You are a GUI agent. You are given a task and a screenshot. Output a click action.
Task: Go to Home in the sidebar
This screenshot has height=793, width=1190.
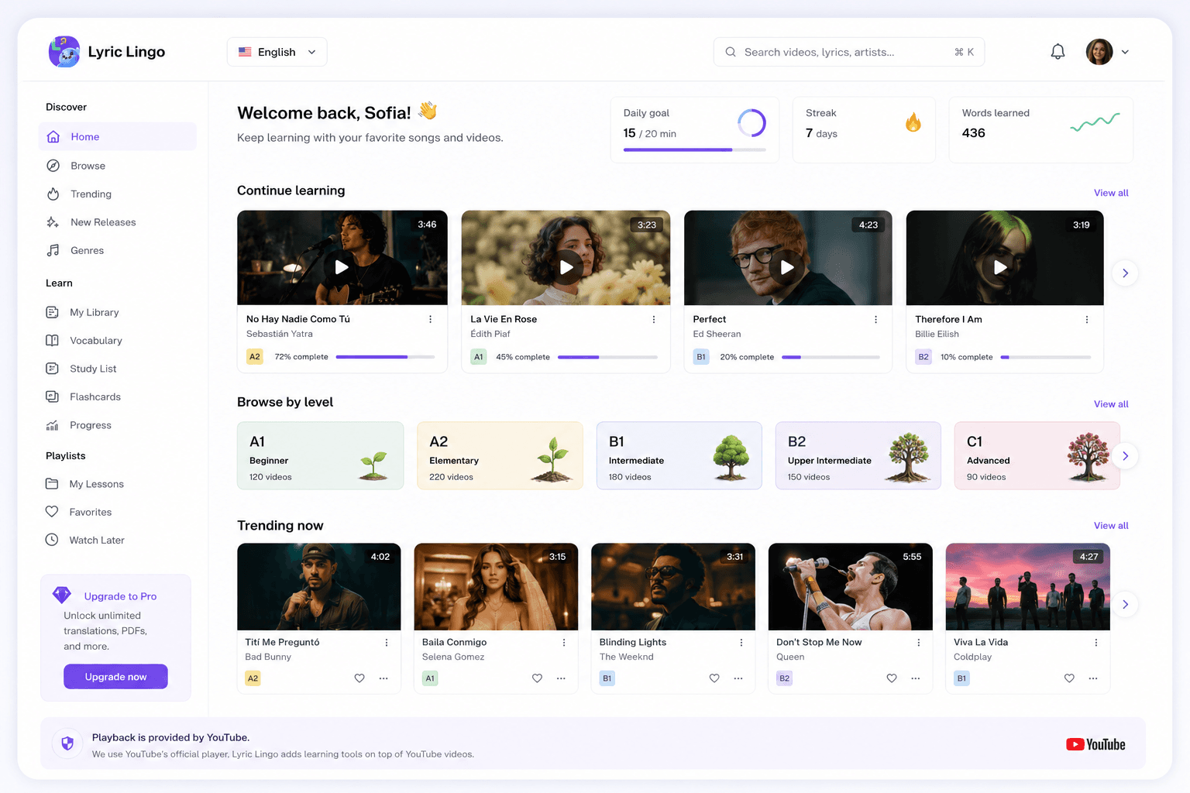click(117, 136)
